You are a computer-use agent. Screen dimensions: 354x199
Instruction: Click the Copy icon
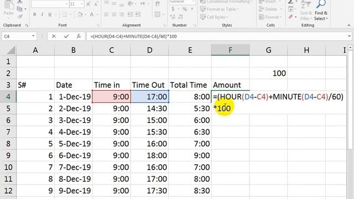point(20,9)
